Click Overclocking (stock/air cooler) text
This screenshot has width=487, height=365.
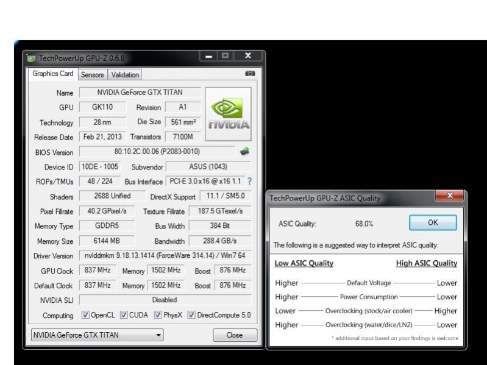point(369,311)
